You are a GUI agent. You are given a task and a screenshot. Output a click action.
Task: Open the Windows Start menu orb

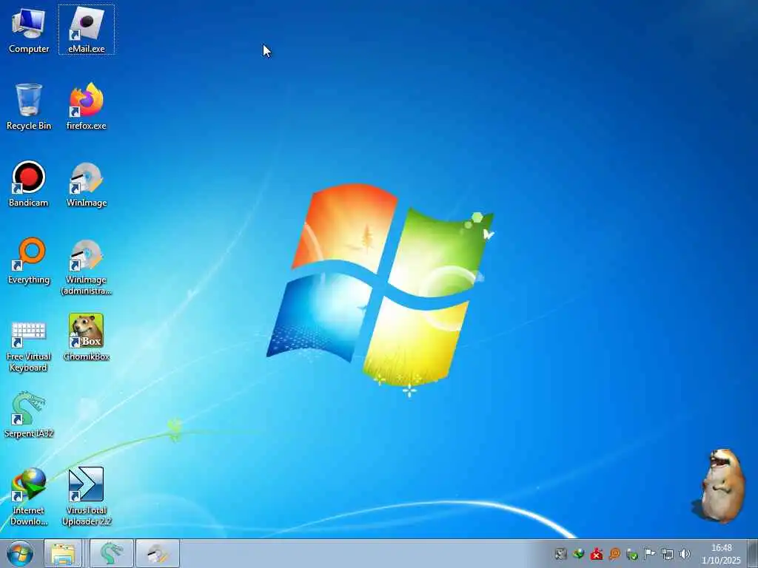pyautogui.click(x=20, y=553)
